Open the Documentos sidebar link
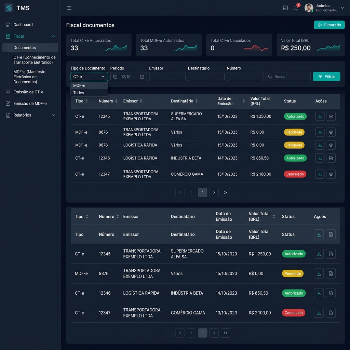This screenshot has height=350, width=350. [30, 48]
